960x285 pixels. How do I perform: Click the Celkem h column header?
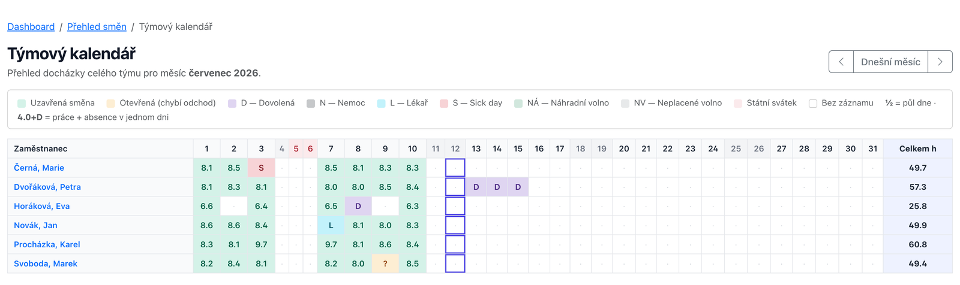coord(917,148)
